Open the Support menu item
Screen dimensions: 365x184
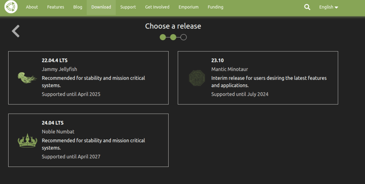(128, 7)
